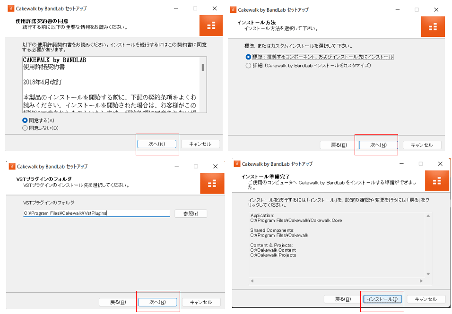The width and height of the screenshot is (452, 314).
Task: Close the install ready setup window
Action: pyautogui.click(x=440, y=164)
